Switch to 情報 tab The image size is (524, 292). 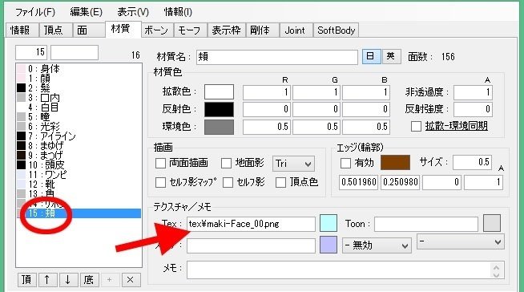click(x=22, y=30)
